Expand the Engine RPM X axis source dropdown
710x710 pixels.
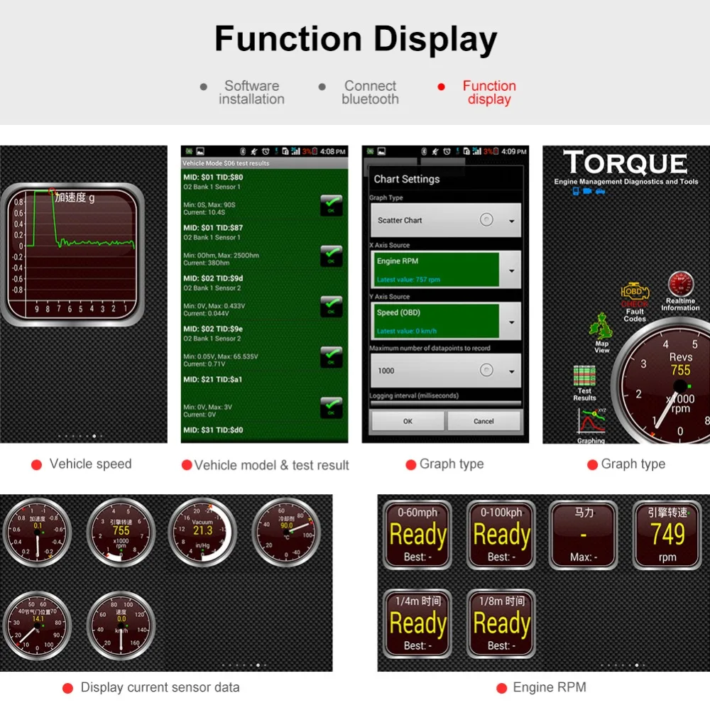[511, 271]
